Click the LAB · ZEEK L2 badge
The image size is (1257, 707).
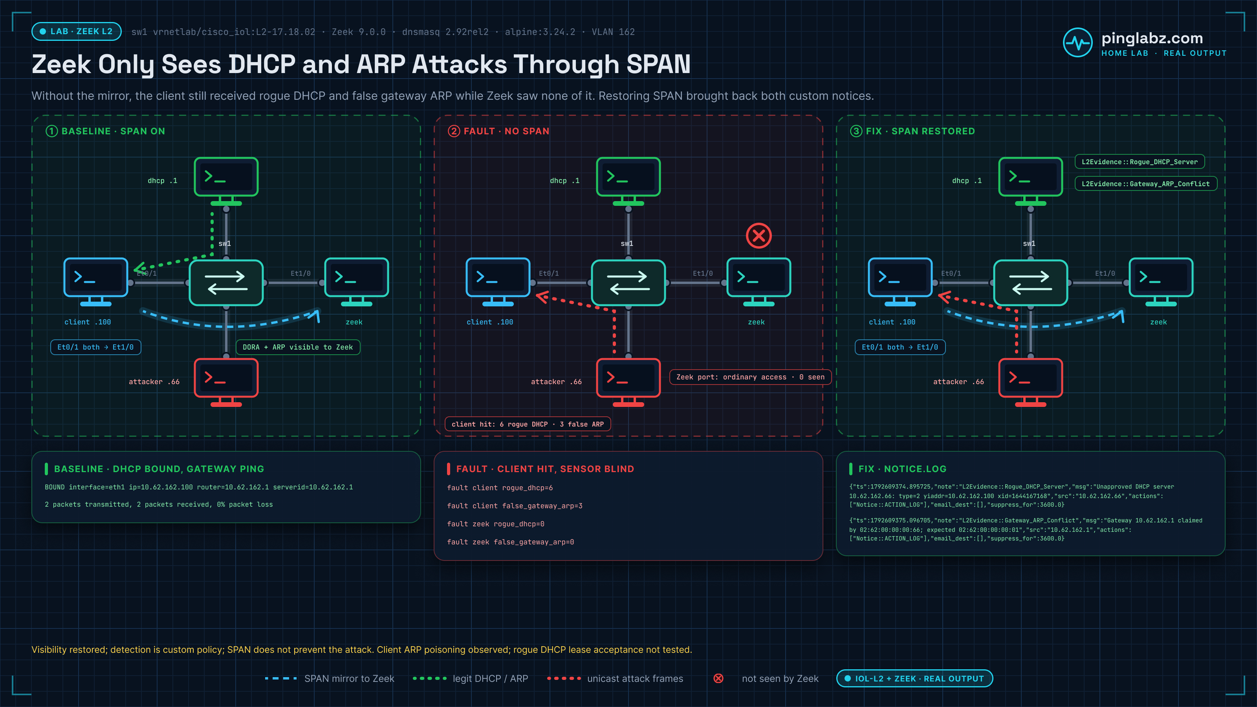(x=77, y=31)
